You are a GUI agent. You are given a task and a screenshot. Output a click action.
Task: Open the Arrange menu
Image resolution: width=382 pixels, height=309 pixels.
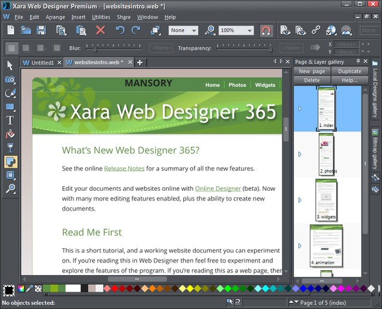pos(56,17)
